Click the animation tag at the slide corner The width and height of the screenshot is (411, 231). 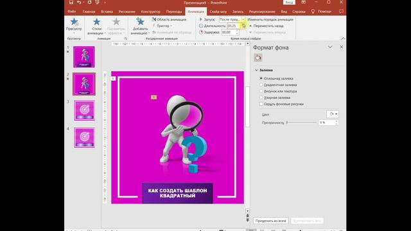(113, 78)
